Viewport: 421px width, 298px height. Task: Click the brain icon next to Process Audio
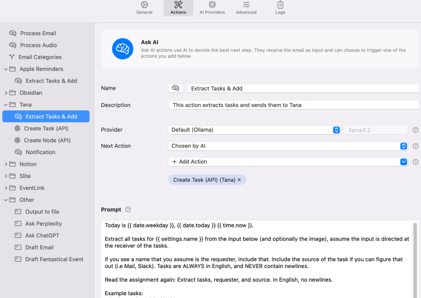point(13,45)
